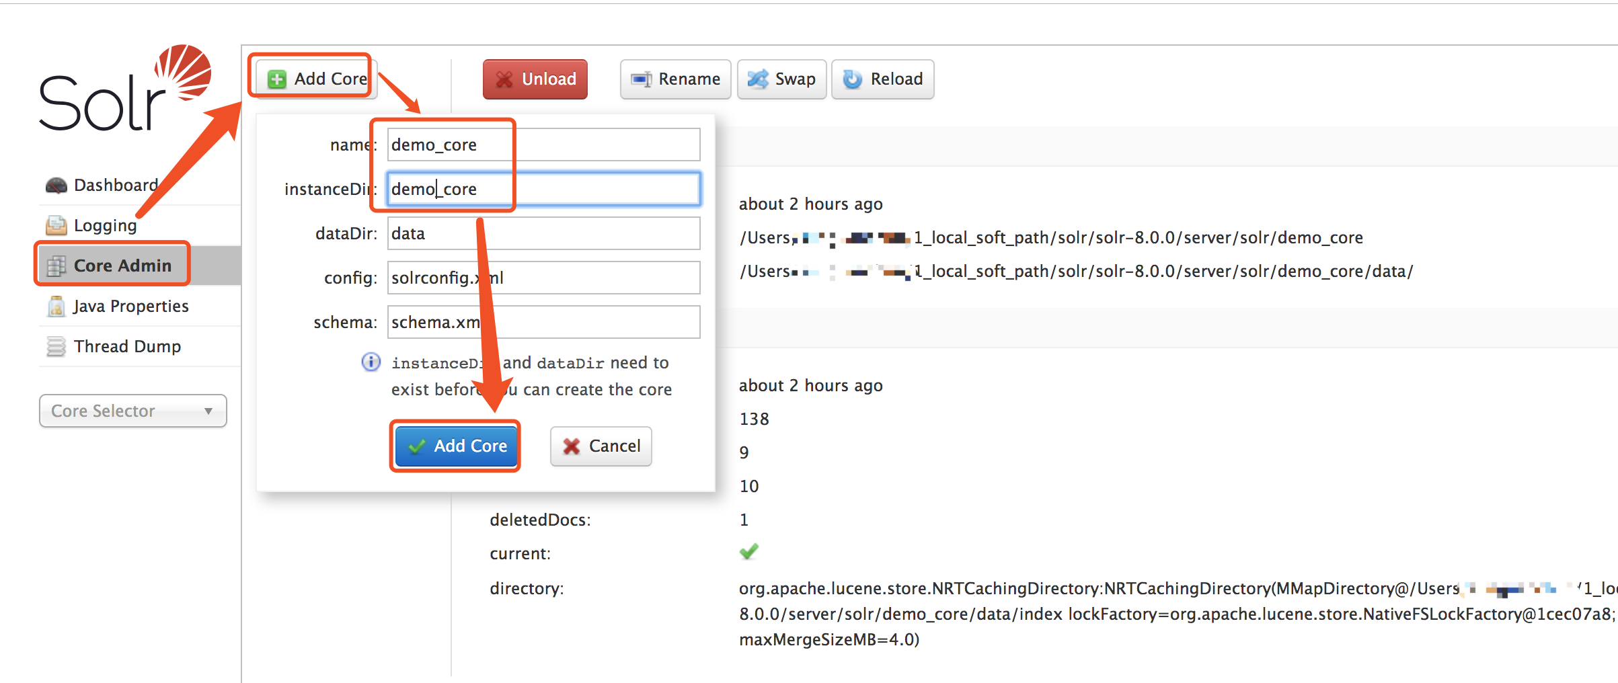This screenshot has height=683, width=1618.
Task: Click the value 10 in the stats list
Action: tap(749, 486)
